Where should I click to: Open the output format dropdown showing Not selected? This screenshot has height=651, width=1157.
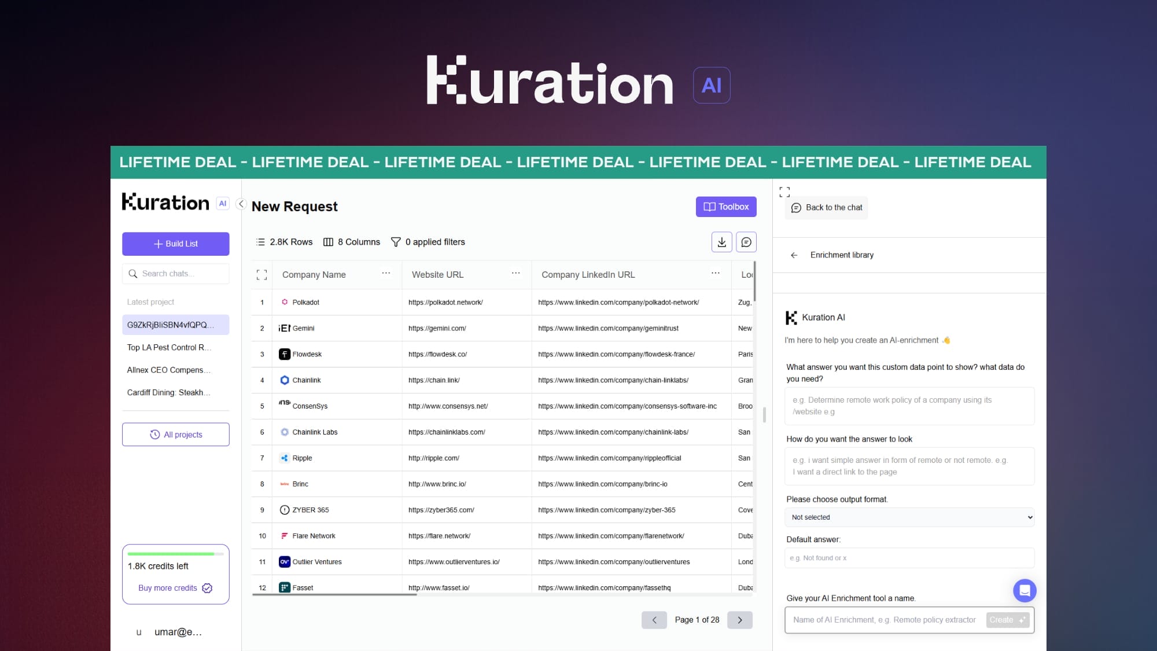coord(909,517)
